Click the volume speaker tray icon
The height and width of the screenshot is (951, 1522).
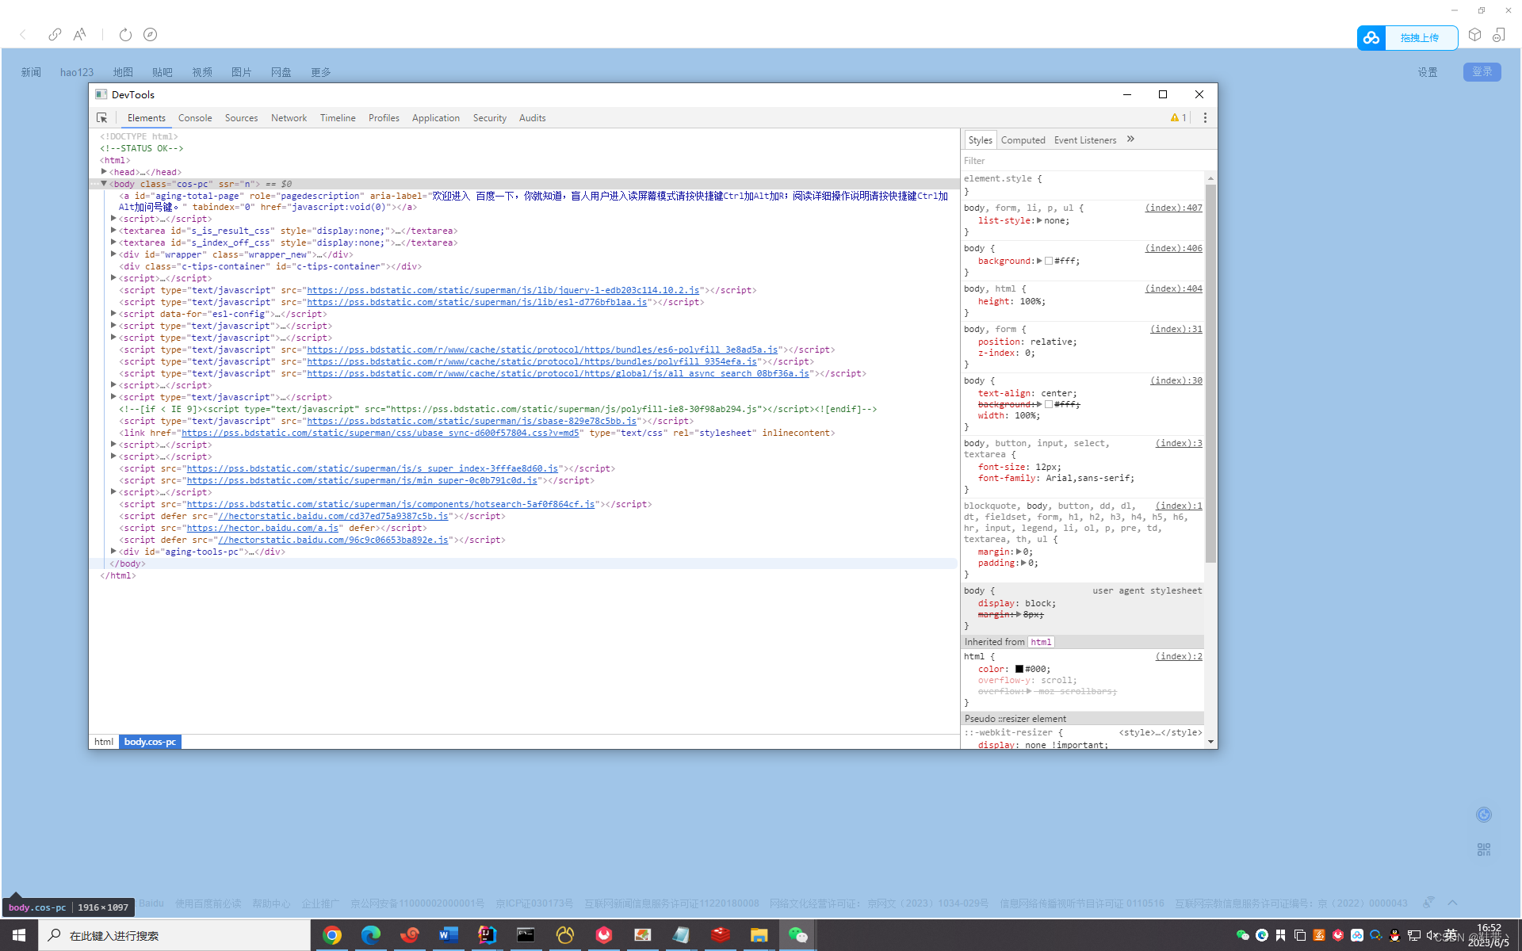[x=1432, y=936]
